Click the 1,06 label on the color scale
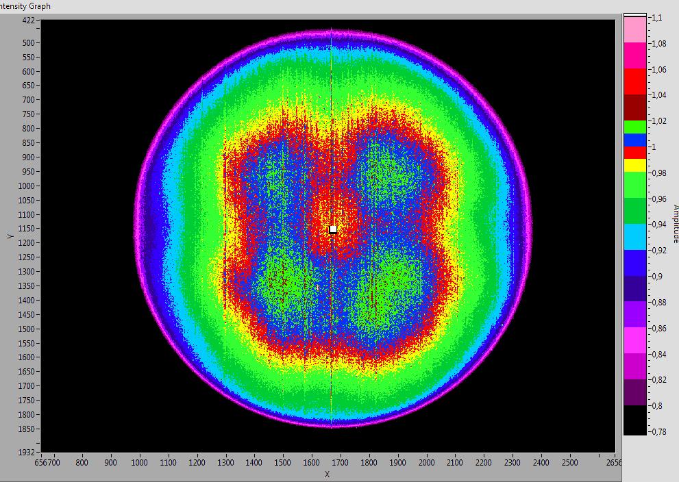This screenshot has height=482, width=679. 659,70
